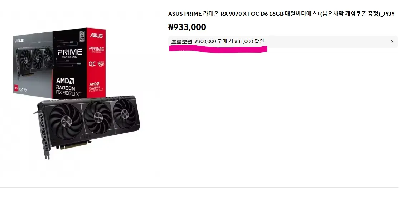Click the AMD Radeon logo on red side panel
This screenshot has width=402, height=201.
click(96, 87)
